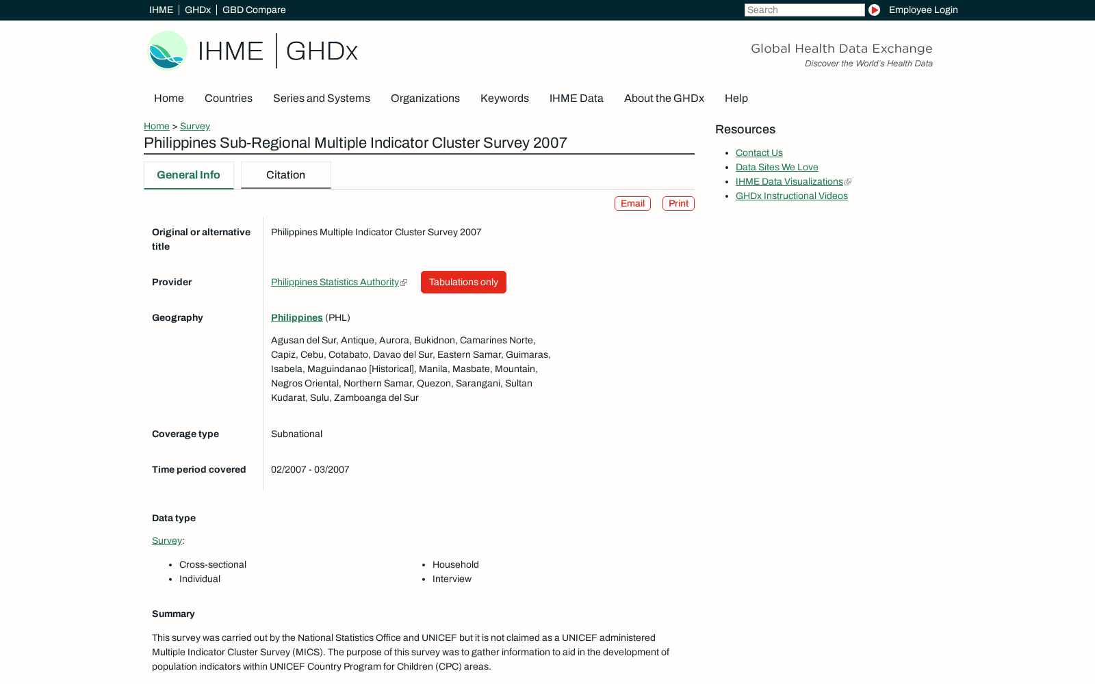Click the Tabulations only red button
The height and width of the screenshot is (684, 1095).
click(x=463, y=282)
